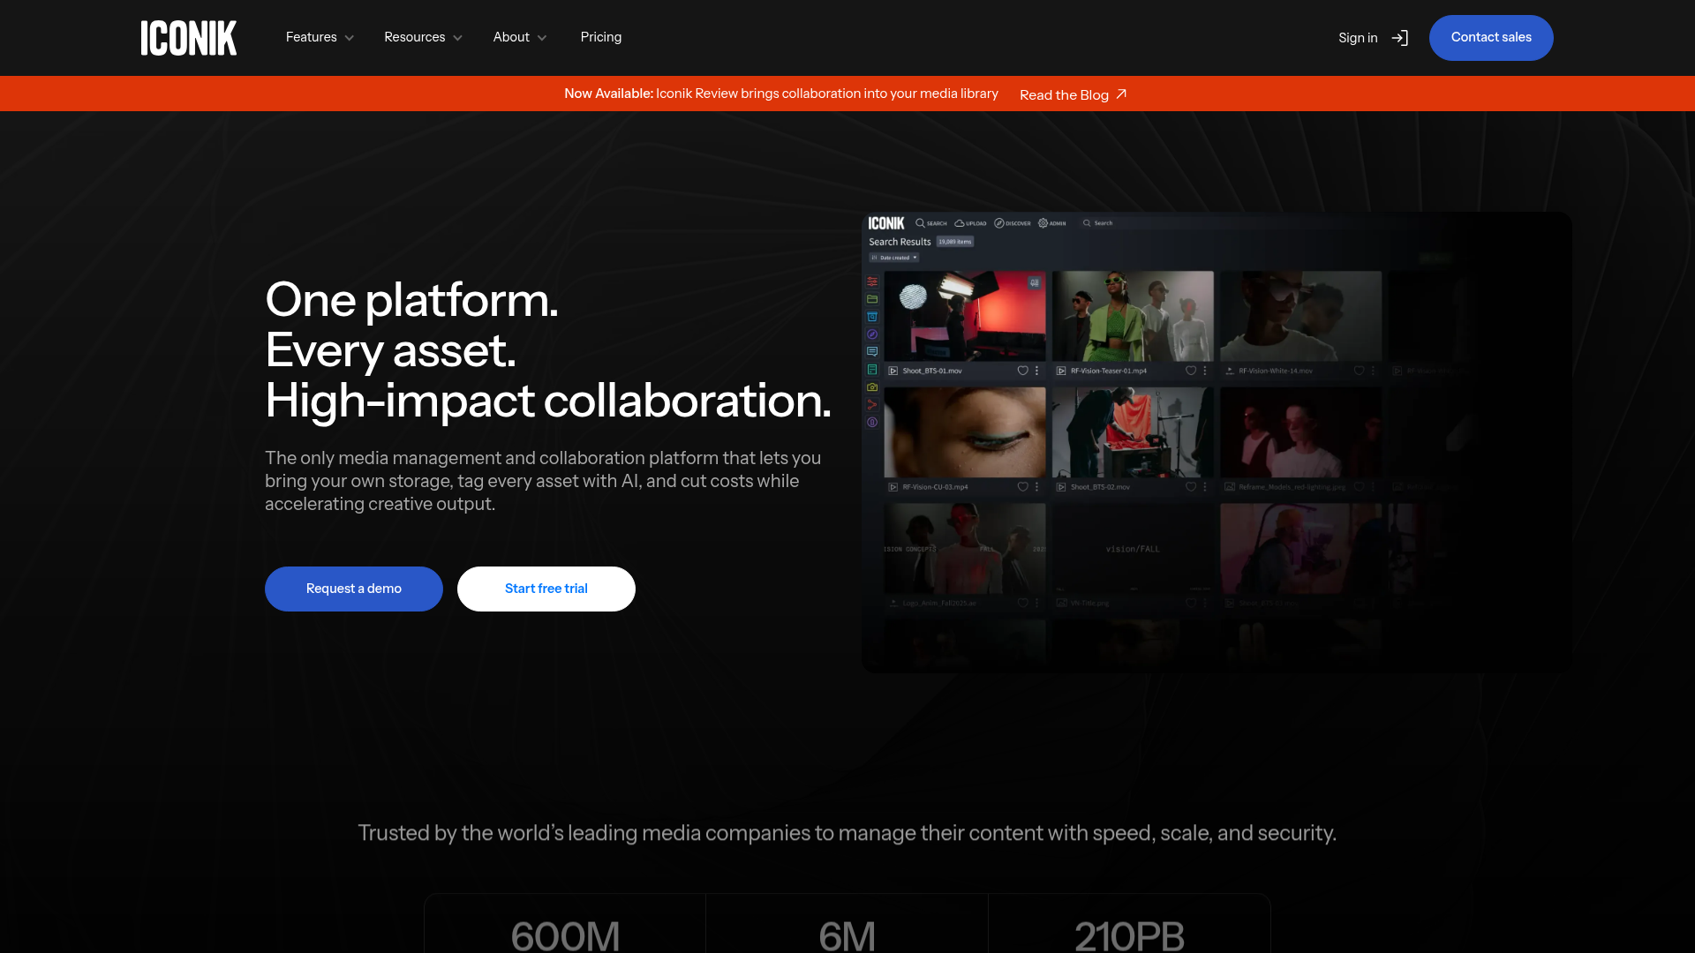Open the green collections folder icon in sidebar

pos(872,298)
